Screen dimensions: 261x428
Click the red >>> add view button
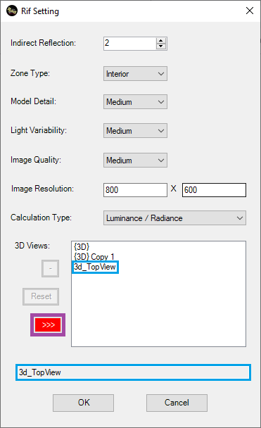tap(48, 325)
